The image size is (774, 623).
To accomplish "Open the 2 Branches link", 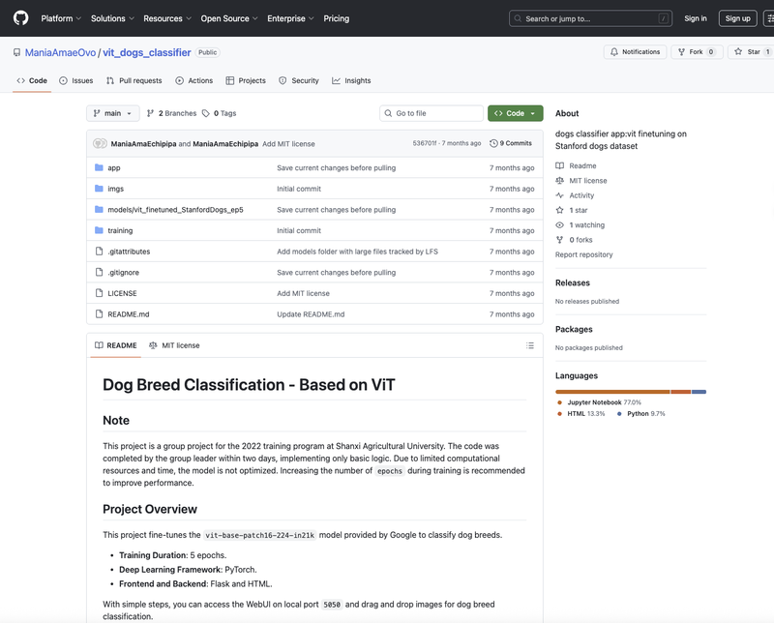I will coord(172,113).
